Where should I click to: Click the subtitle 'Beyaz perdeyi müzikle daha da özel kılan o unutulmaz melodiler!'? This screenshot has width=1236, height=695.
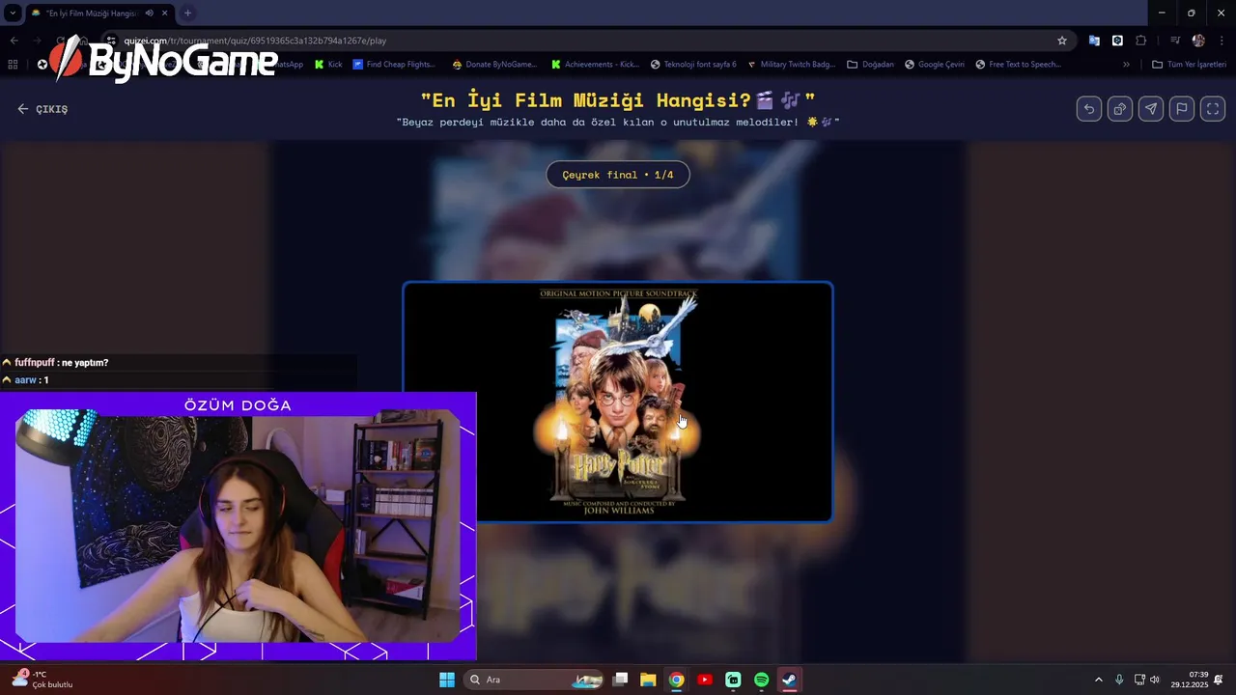click(x=618, y=123)
